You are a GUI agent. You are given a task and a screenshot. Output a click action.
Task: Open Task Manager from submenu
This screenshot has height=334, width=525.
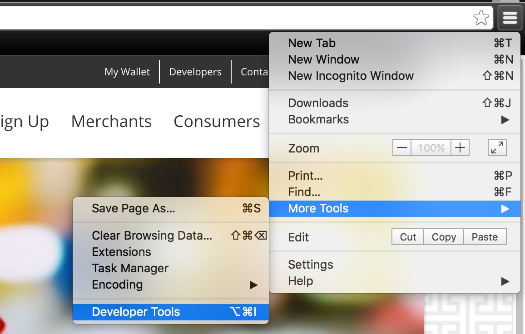tap(171, 268)
